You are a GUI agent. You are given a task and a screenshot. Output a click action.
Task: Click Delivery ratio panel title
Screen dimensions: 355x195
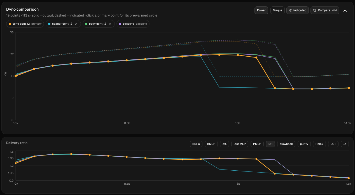[x=17, y=143]
